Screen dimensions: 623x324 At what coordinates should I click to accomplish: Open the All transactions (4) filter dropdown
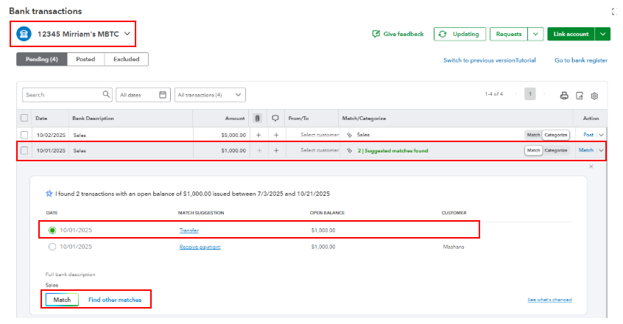(x=211, y=95)
